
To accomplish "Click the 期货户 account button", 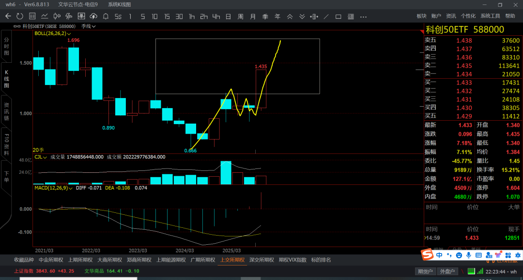I will tap(425, 271).
